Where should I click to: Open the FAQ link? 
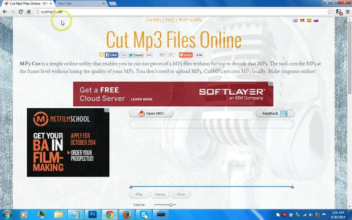169,20
